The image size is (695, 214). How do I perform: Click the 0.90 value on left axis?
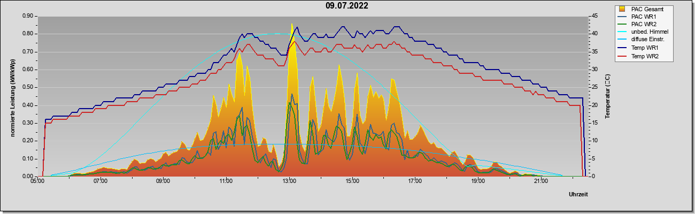[29, 16]
